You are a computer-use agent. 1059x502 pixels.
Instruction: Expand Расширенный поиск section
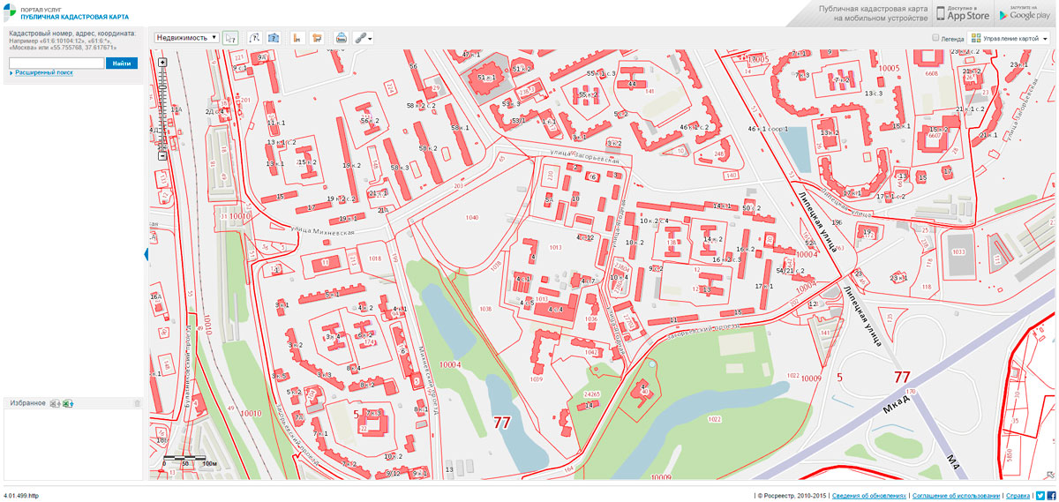pyautogui.click(x=43, y=72)
